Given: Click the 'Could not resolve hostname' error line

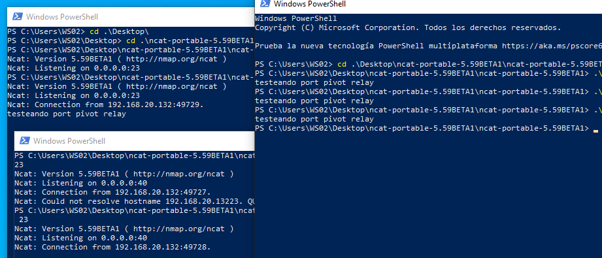Looking at the screenshot, I should pyautogui.click(x=135, y=201).
